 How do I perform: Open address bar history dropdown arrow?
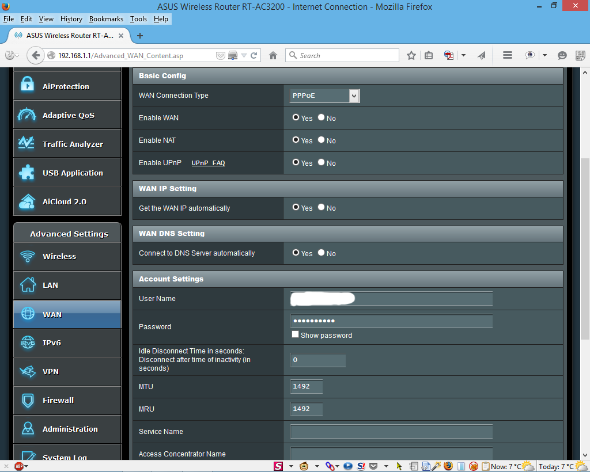[244, 56]
